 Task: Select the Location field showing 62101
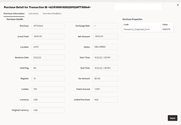click(48, 47)
